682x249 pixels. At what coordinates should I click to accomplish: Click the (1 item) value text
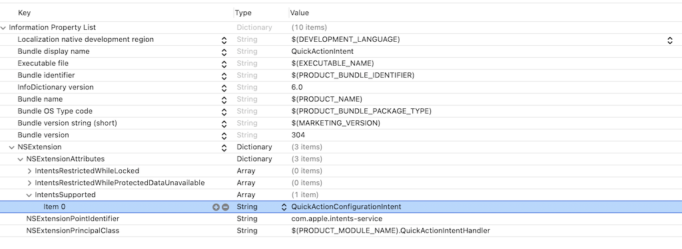[x=305, y=195]
